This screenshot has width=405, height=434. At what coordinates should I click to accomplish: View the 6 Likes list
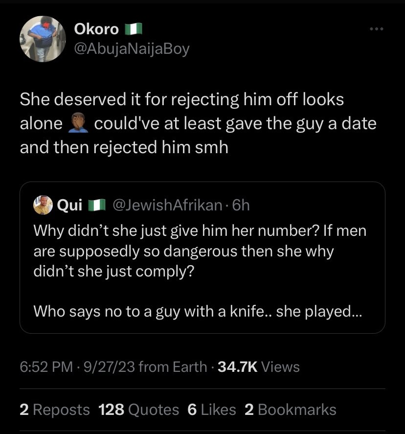[211, 410]
